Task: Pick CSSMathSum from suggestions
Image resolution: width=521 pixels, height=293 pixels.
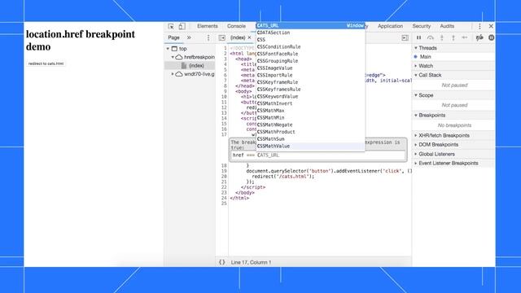Action: pos(310,139)
